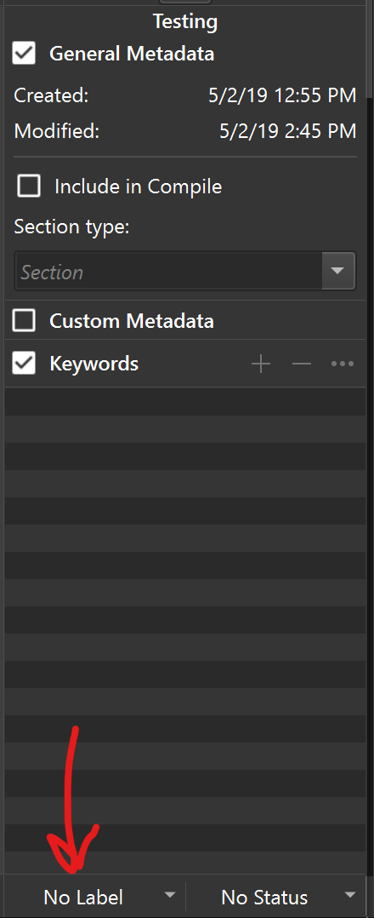374x918 pixels.
Task: Select the Custom Metadata heading
Action: pos(132,321)
